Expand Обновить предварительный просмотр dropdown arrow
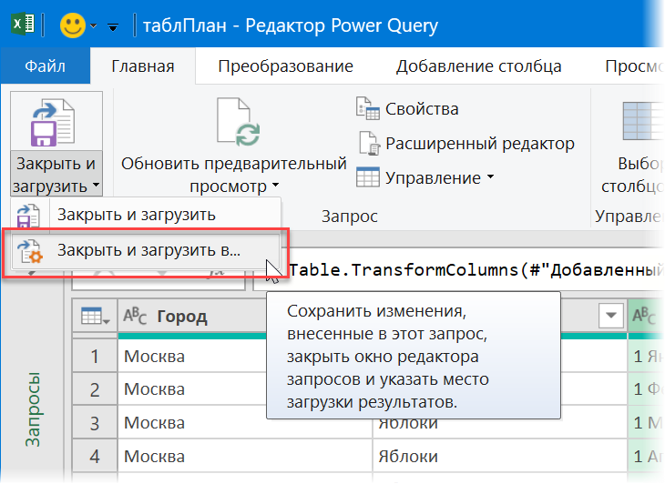 [x=276, y=185]
